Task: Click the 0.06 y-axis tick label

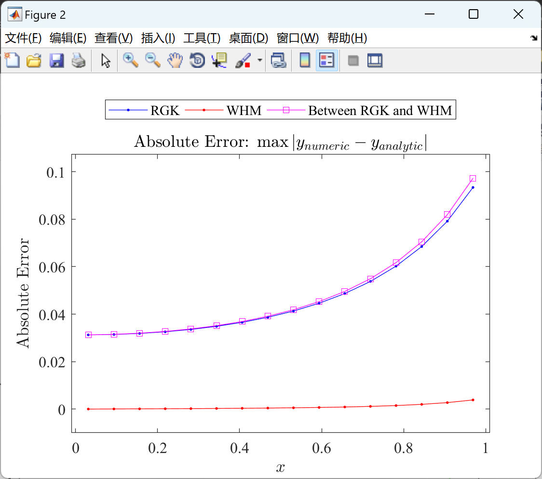Action: tap(52, 267)
